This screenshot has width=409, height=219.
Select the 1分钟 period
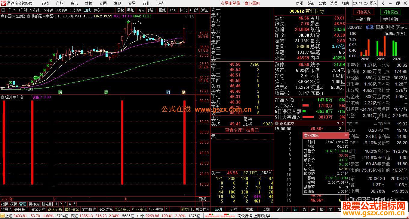[x=23, y=10]
